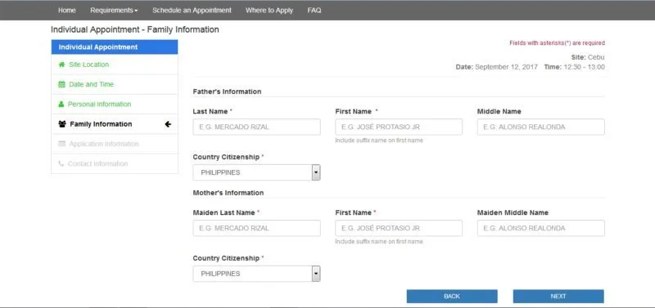Open mother's Country Citizenship dropdown
Screen dimensions: 655x308
click(x=256, y=274)
